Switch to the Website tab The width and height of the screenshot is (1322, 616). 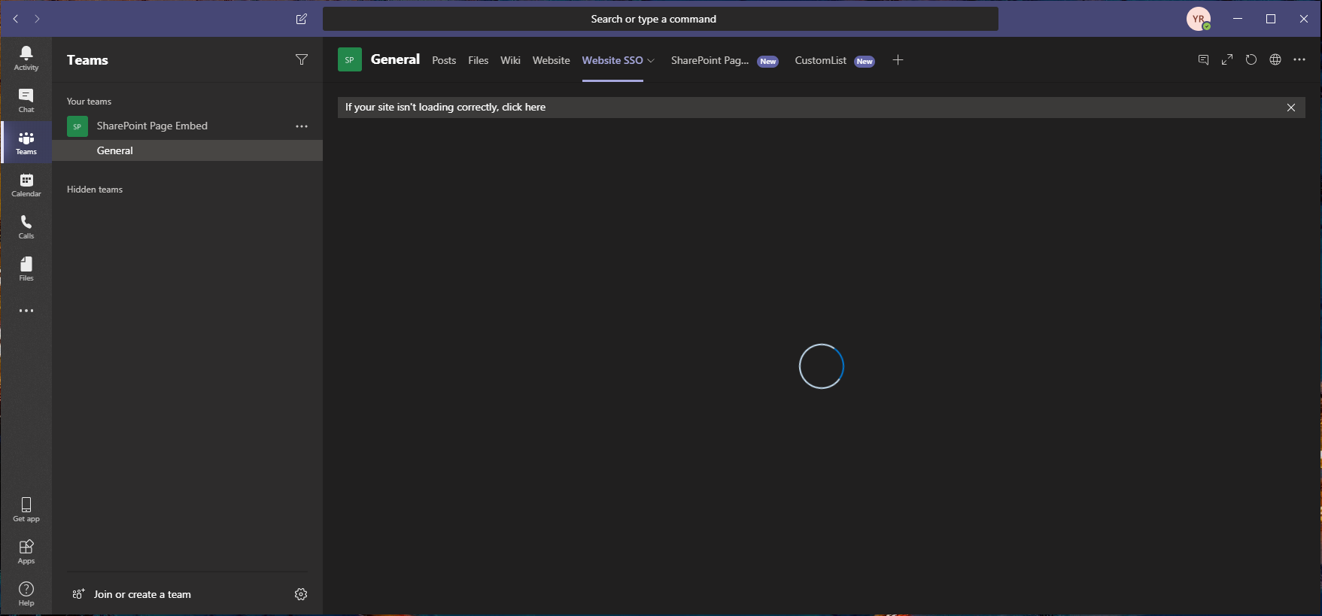pyautogui.click(x=552, y=60)
